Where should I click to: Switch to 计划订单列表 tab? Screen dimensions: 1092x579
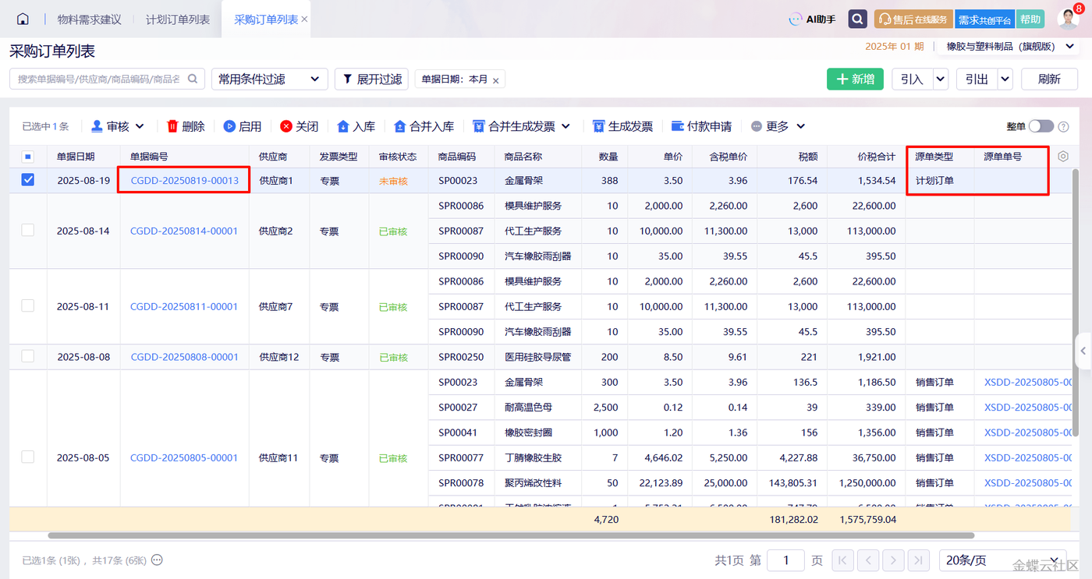[x=178, y=19]
